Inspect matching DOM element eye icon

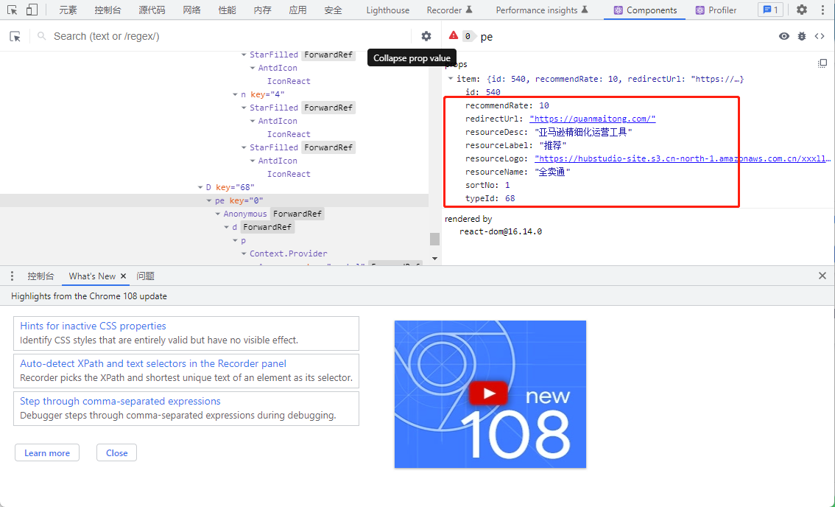[x=784, y=36]
